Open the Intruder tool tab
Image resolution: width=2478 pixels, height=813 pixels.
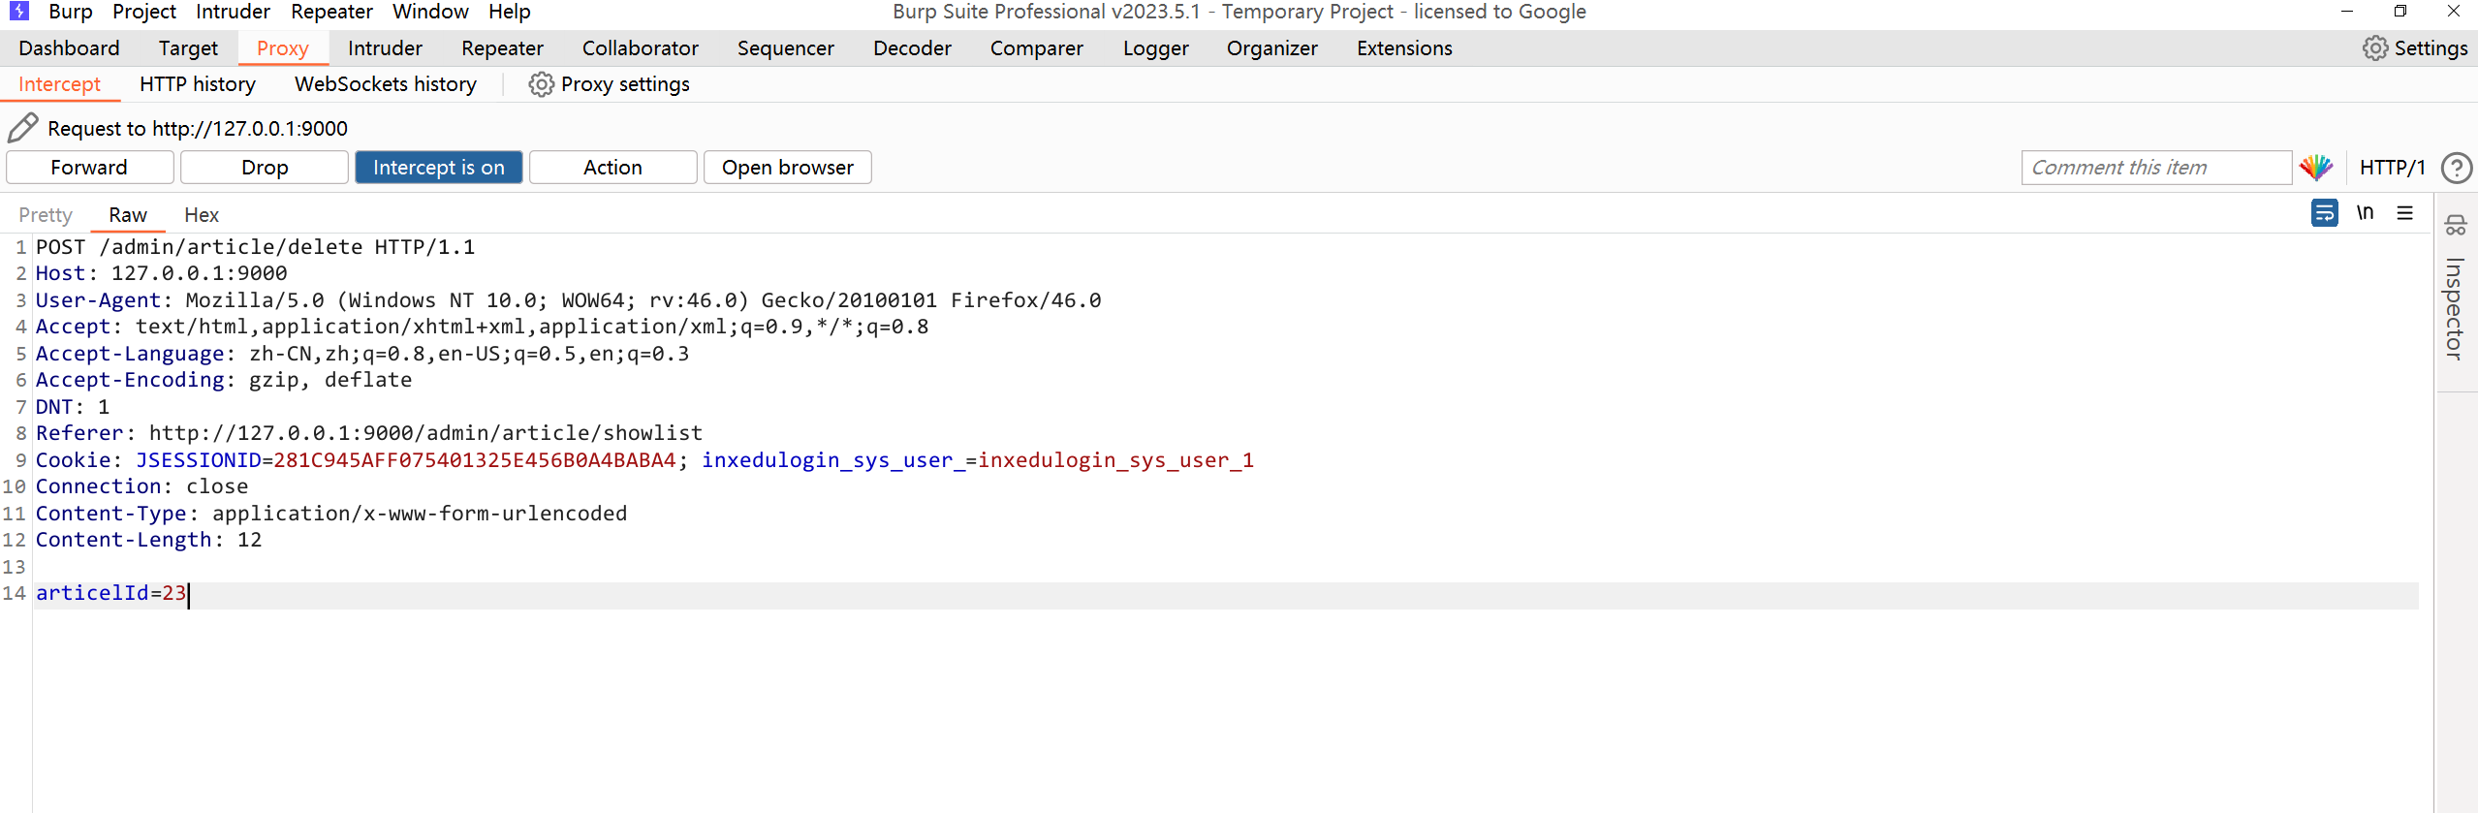tap(385, 48)
